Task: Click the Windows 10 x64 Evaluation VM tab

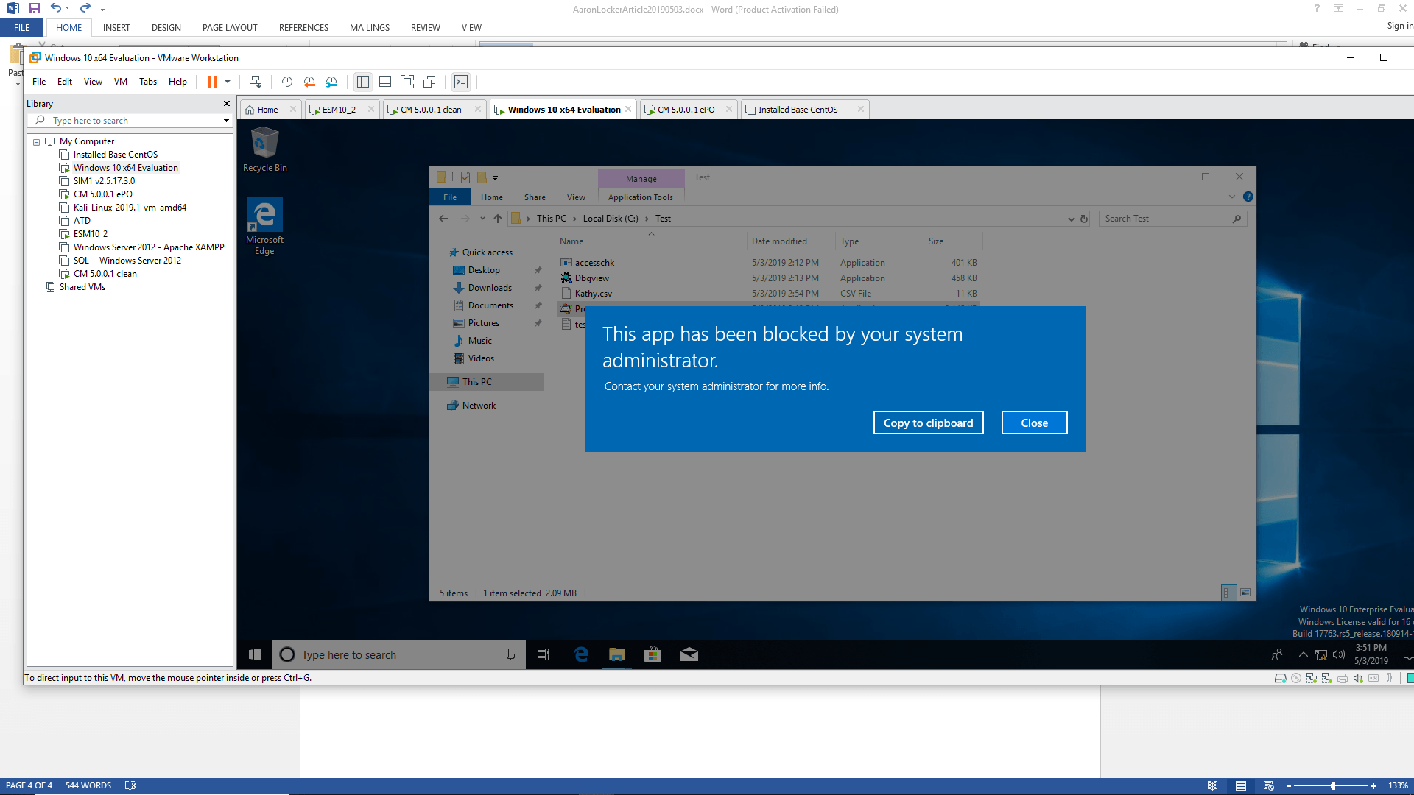Action: click(x=564, y=109)
